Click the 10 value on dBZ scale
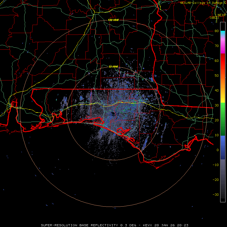Image resolution: width=227 pixels, height=227 pixels. (x=217, y=135)
